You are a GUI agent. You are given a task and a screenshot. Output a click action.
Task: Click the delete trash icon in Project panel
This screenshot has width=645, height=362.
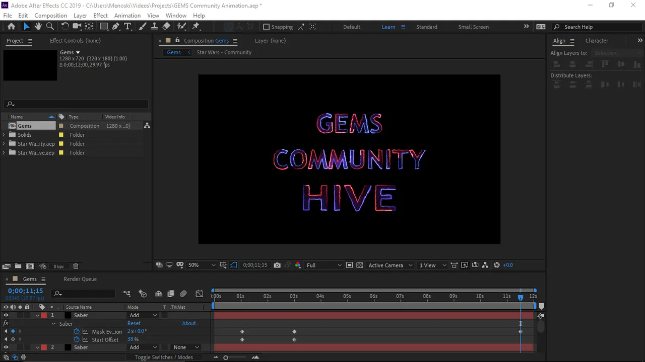76,266
